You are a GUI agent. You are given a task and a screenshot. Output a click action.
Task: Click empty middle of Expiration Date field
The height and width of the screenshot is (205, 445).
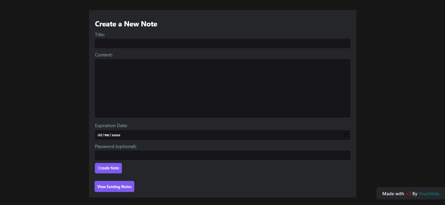pyautogui.click(x=228, y=135)
